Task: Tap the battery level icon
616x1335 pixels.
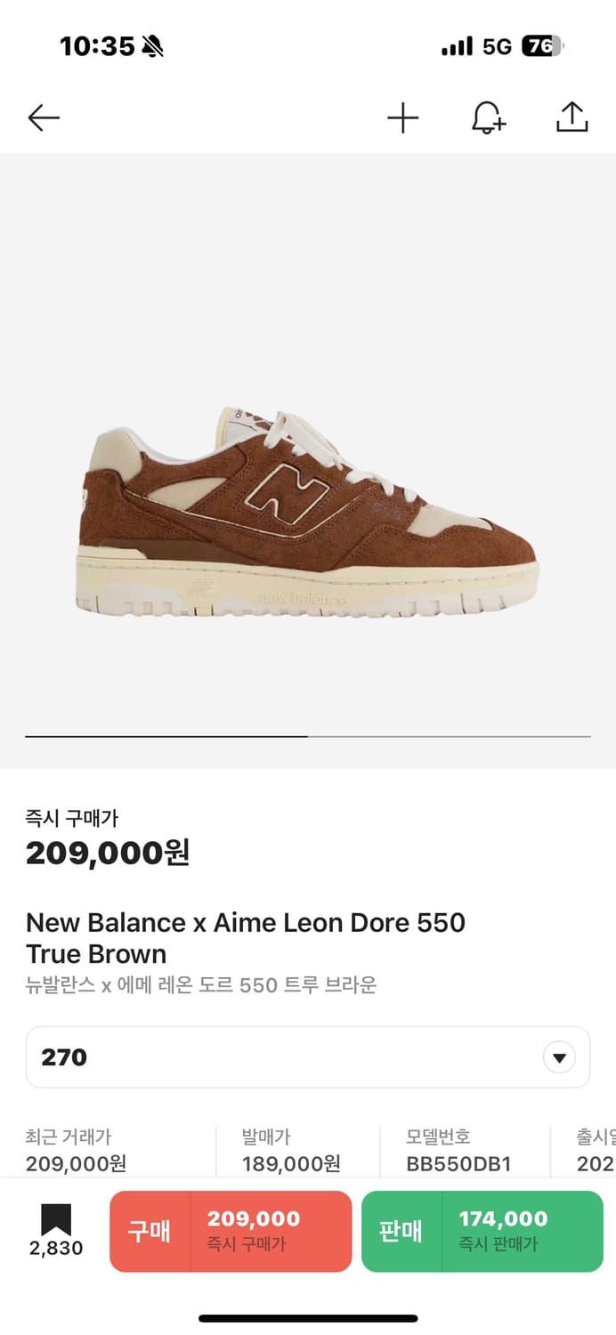Action: 542,46
